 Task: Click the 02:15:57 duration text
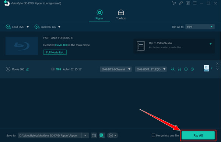(x=76, y=69)
